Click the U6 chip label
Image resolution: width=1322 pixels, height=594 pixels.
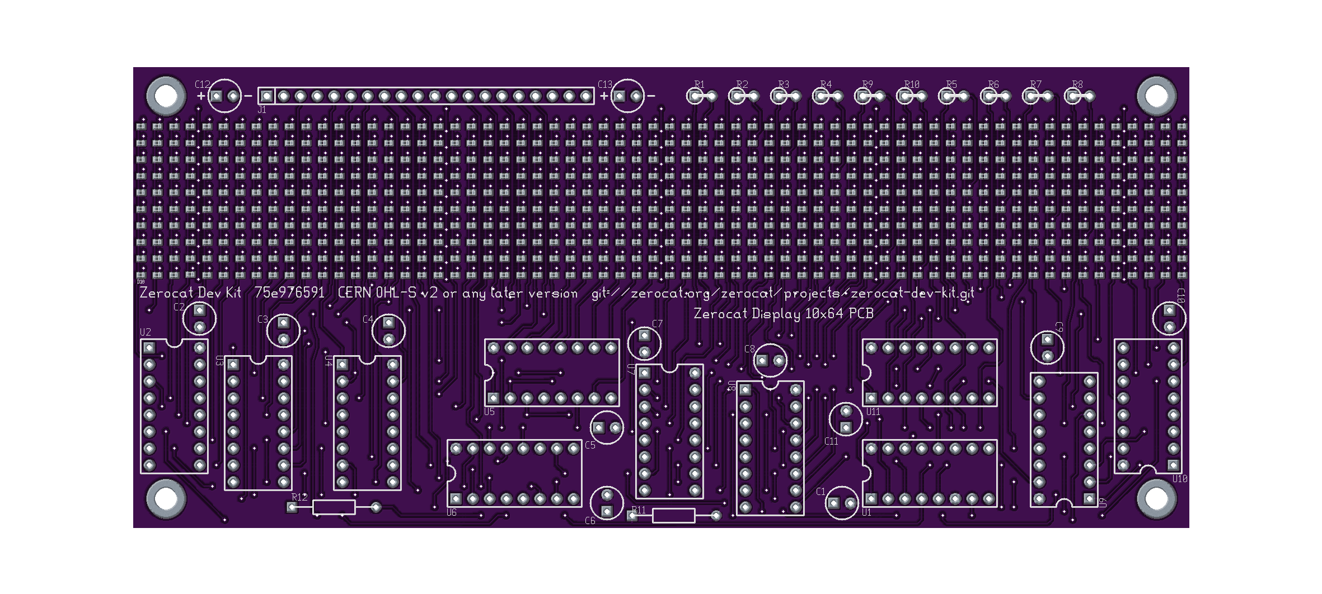pos(452,512)
